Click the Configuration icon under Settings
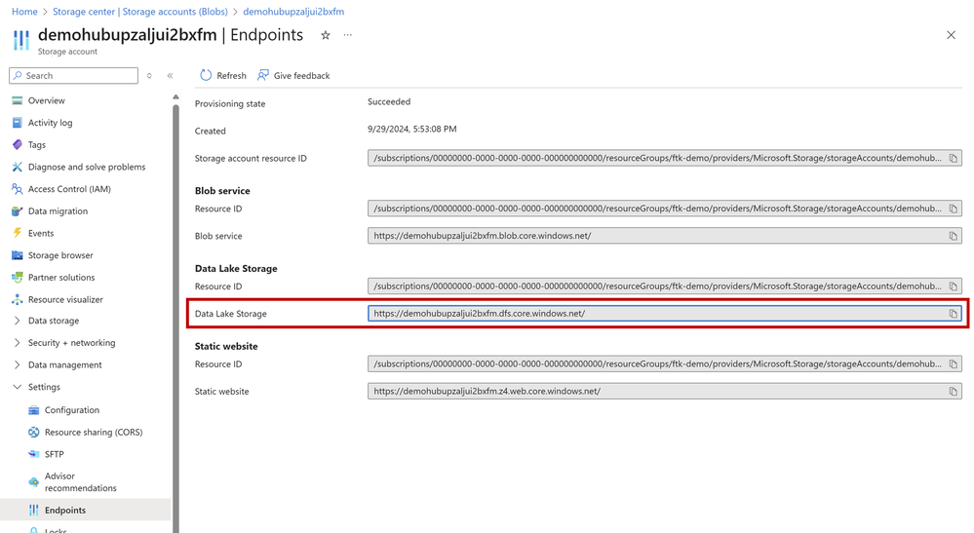Image resolution: width=974 pixels, height=533 pixels. pos(34,410)
